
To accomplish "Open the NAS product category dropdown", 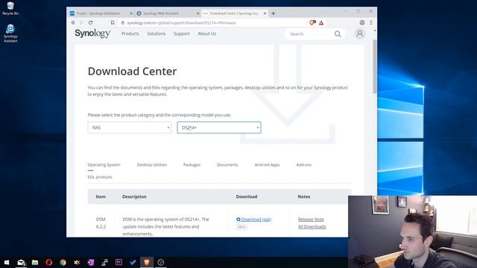I will (130, 127).
